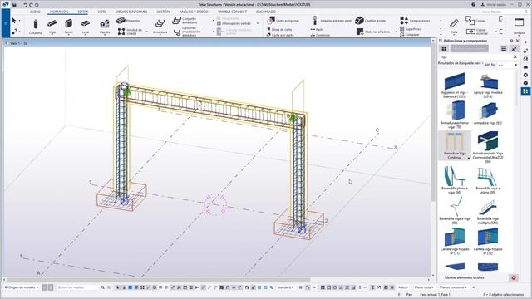Viewport: 532px width, 299px height.
Task: Open the Auto snap depth dropdown
Action: (x=403, y=287)
